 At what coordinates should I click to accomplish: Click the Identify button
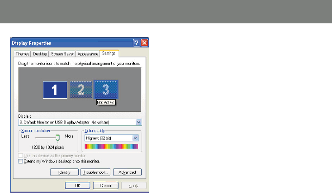coord(64,172)
